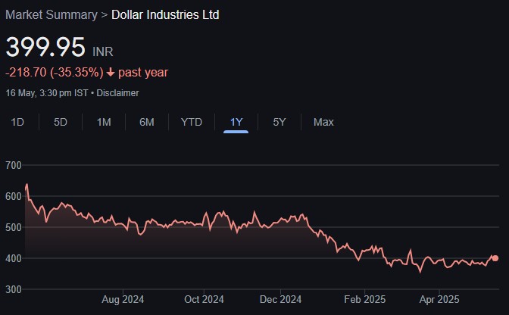The image size is (509, 315).
Task: Click the red down arrow icon
Action: (110, 73)
